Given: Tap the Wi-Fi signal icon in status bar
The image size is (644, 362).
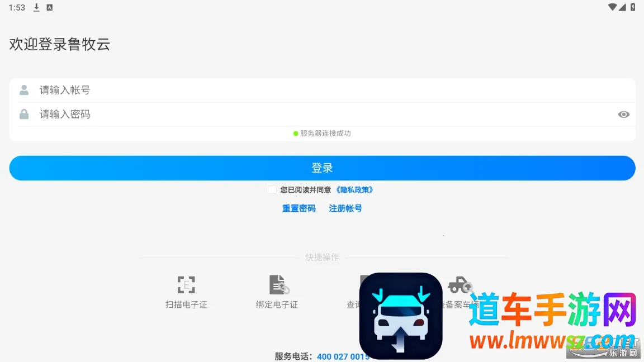Looking at the screenshot, I should [x=613, y=7].
